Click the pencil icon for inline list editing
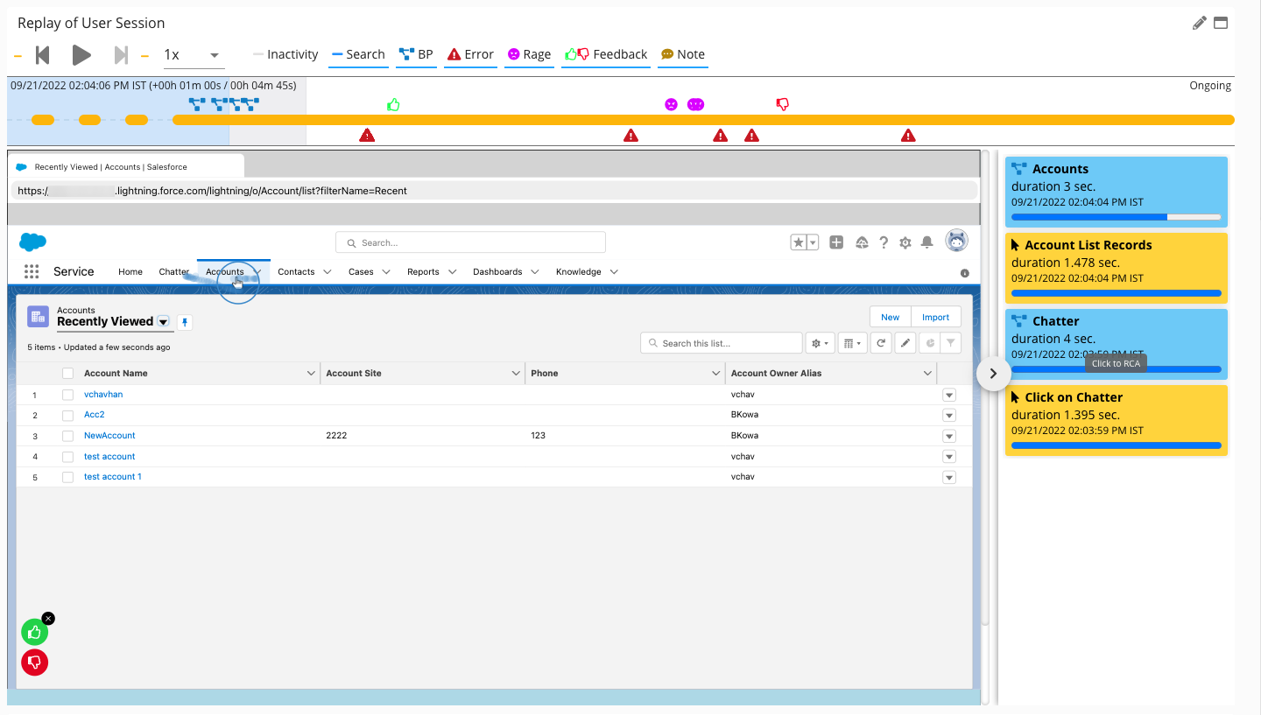The height and width of the screenshot is (715, 1261). pyautogui.click(x=905, y=342)
